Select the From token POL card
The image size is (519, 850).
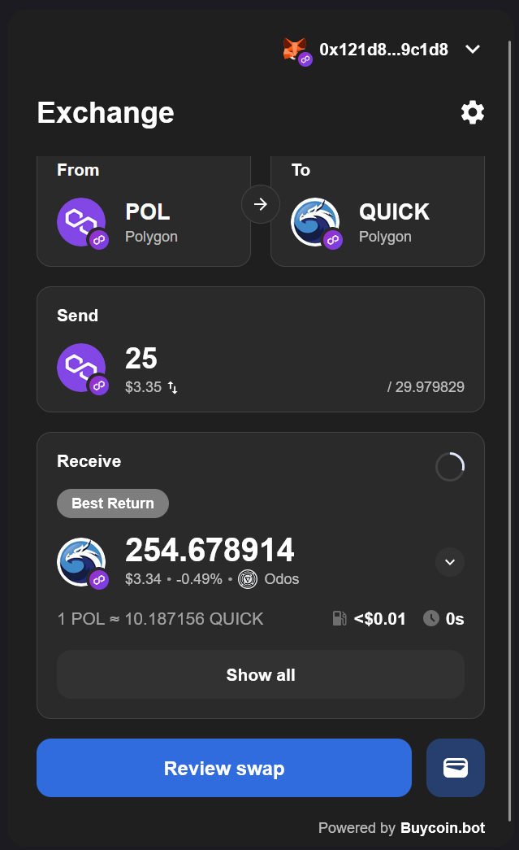tap(144, 213)
